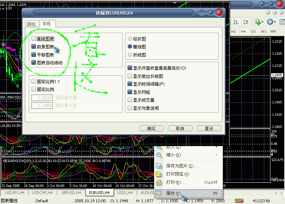Enable the 显示对象说明 checkbox
This screenshot has height=204, width=285.
(130, 108)
